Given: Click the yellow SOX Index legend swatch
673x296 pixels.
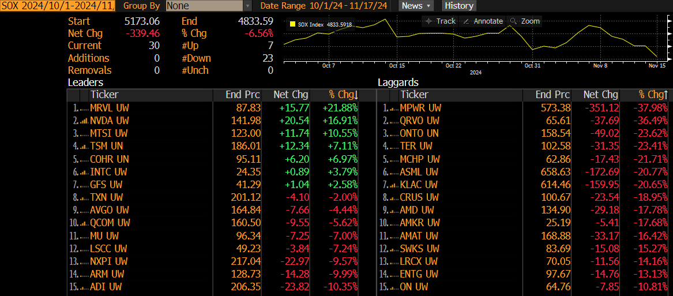Looking at the screenshot, I should (x=293, y=25).
